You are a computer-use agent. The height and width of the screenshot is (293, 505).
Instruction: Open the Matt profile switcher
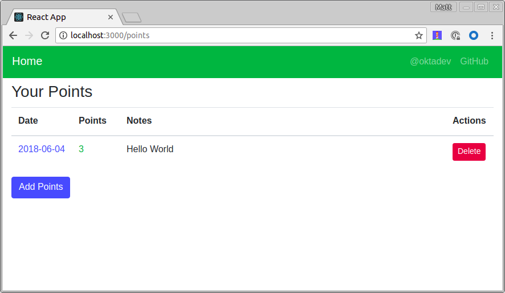443,7
